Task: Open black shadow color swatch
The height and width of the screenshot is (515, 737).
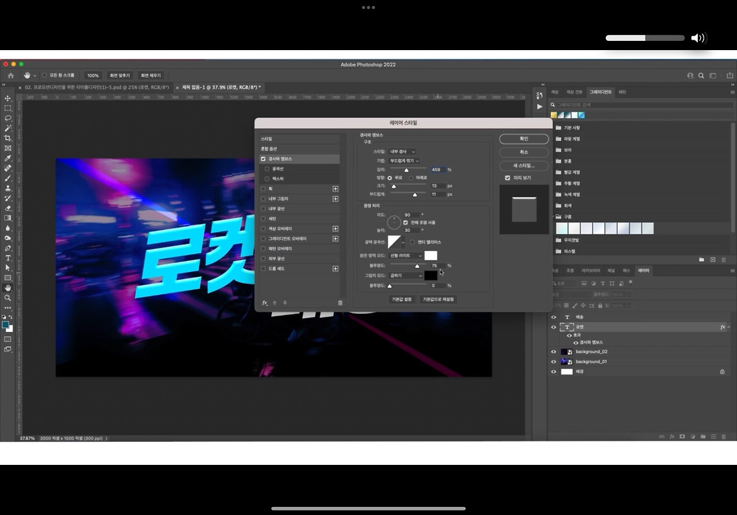Action: click(431, 275)
